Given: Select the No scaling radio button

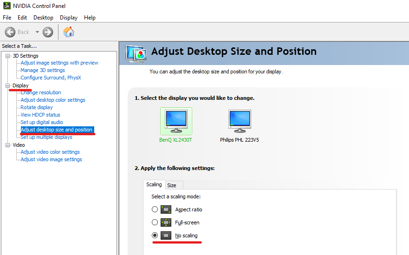Looking at the screenshot, I should tap(155, 235).
